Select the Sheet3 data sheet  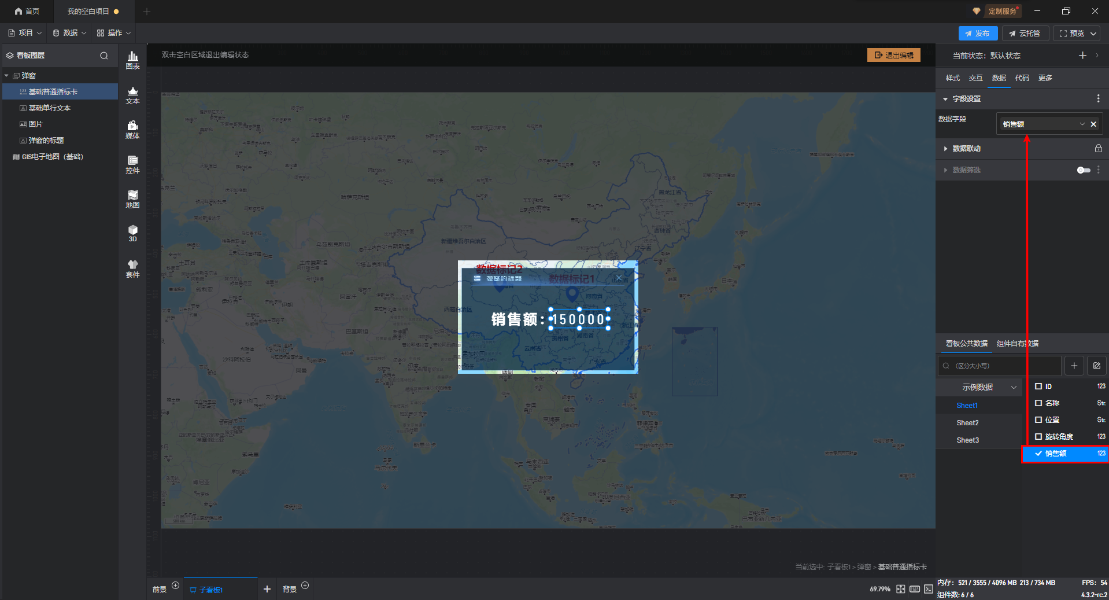[967, 440]
